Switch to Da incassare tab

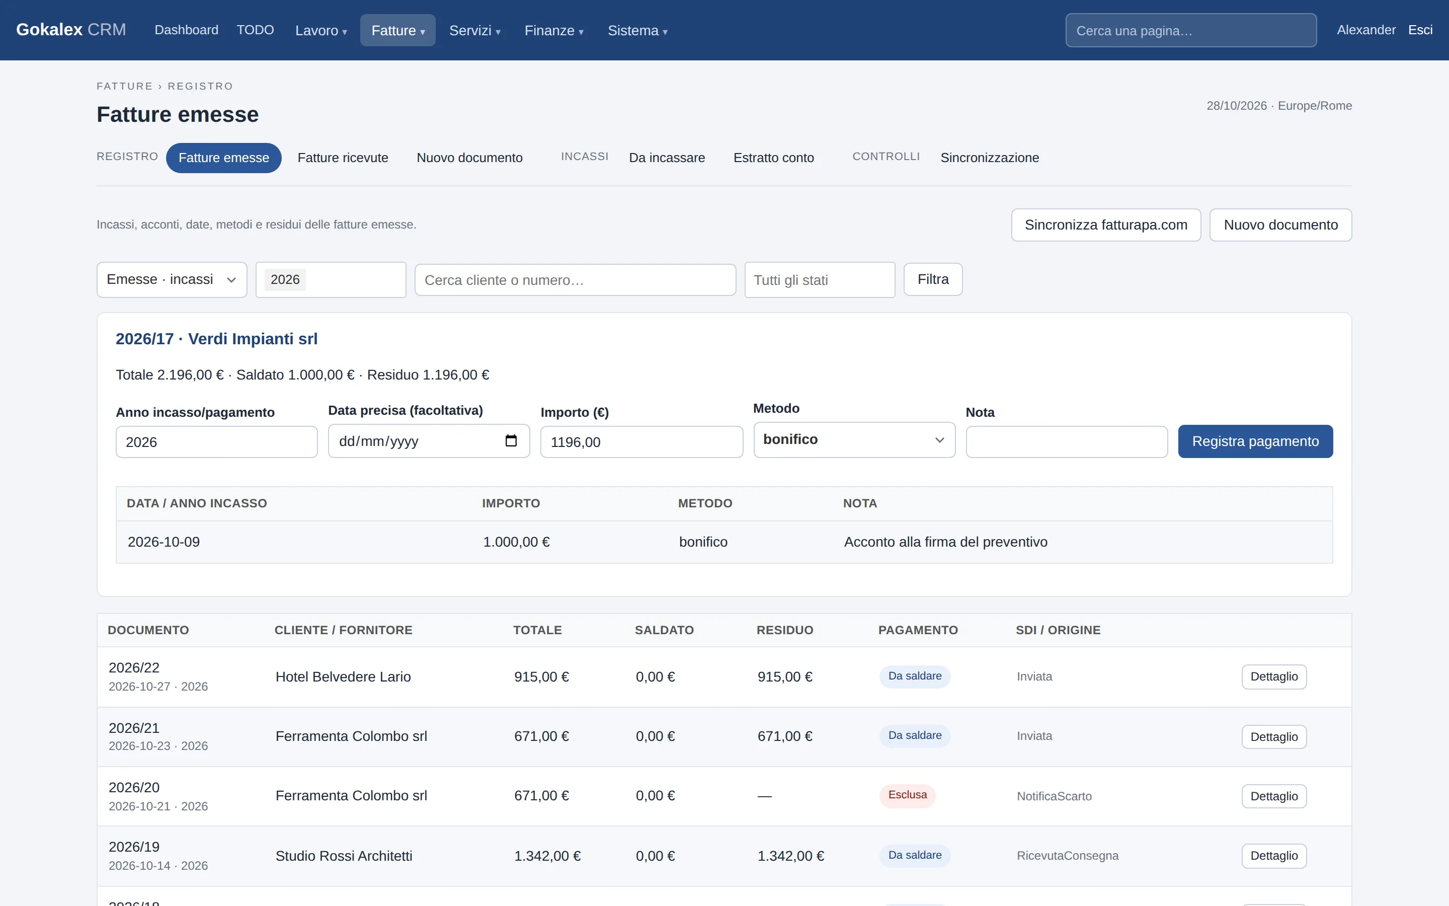(667, 158)
